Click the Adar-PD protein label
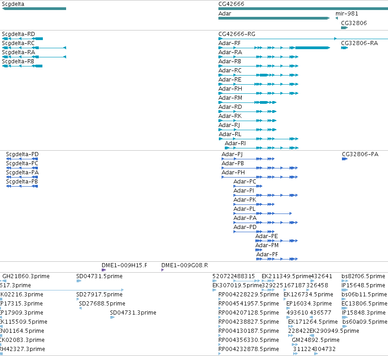388x356 pixels. (x=245, y=227)
